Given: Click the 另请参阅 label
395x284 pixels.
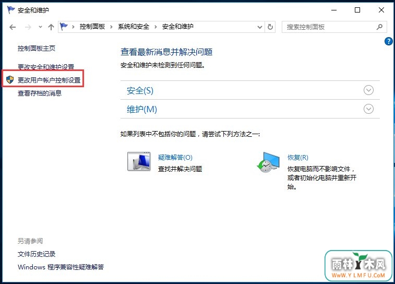Looking at the screenshot, I should click(30, 241).
